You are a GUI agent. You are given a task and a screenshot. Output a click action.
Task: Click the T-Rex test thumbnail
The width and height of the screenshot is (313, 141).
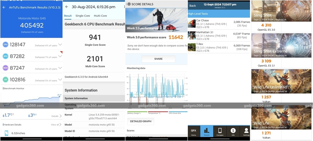point(192,47)
